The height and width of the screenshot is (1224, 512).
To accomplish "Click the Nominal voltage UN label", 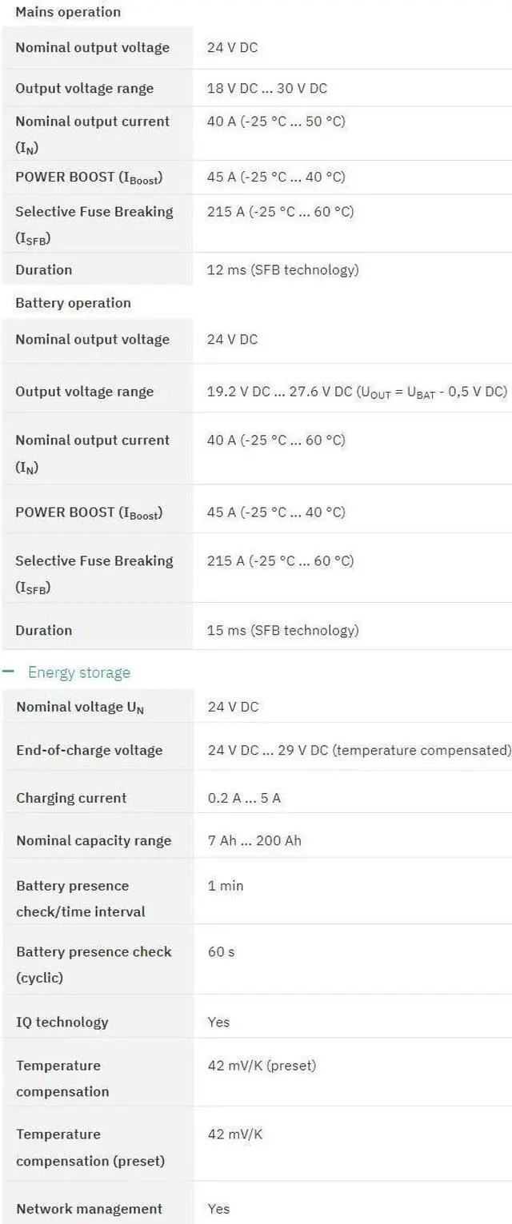I will click(x=80, y=707).
